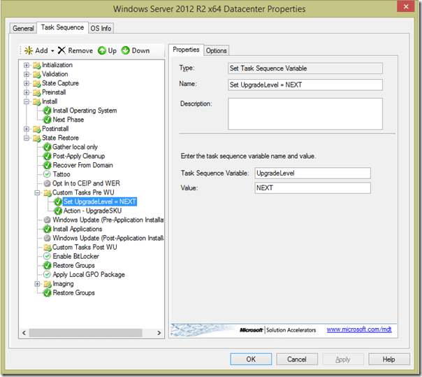The height and width of the screenshot is (377, 422).
Task: Open the OS Info tab
Action: (101, 28)
